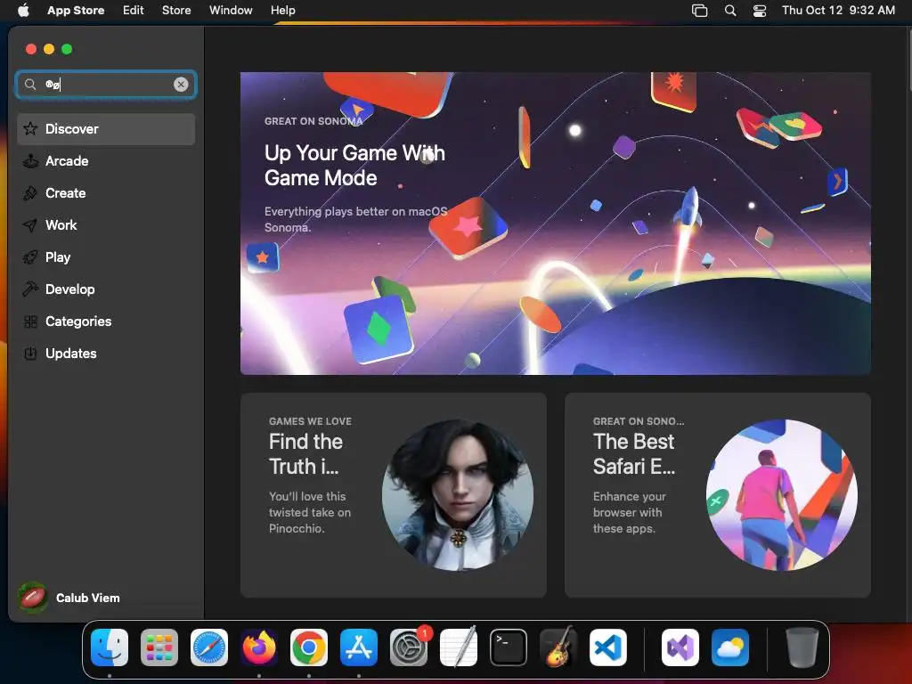Launch Firefox from the Dock

(x=259, y=647)
